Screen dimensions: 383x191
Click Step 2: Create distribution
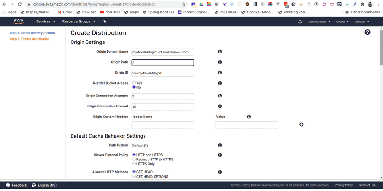pyautogui.click(x=30, y=39)
